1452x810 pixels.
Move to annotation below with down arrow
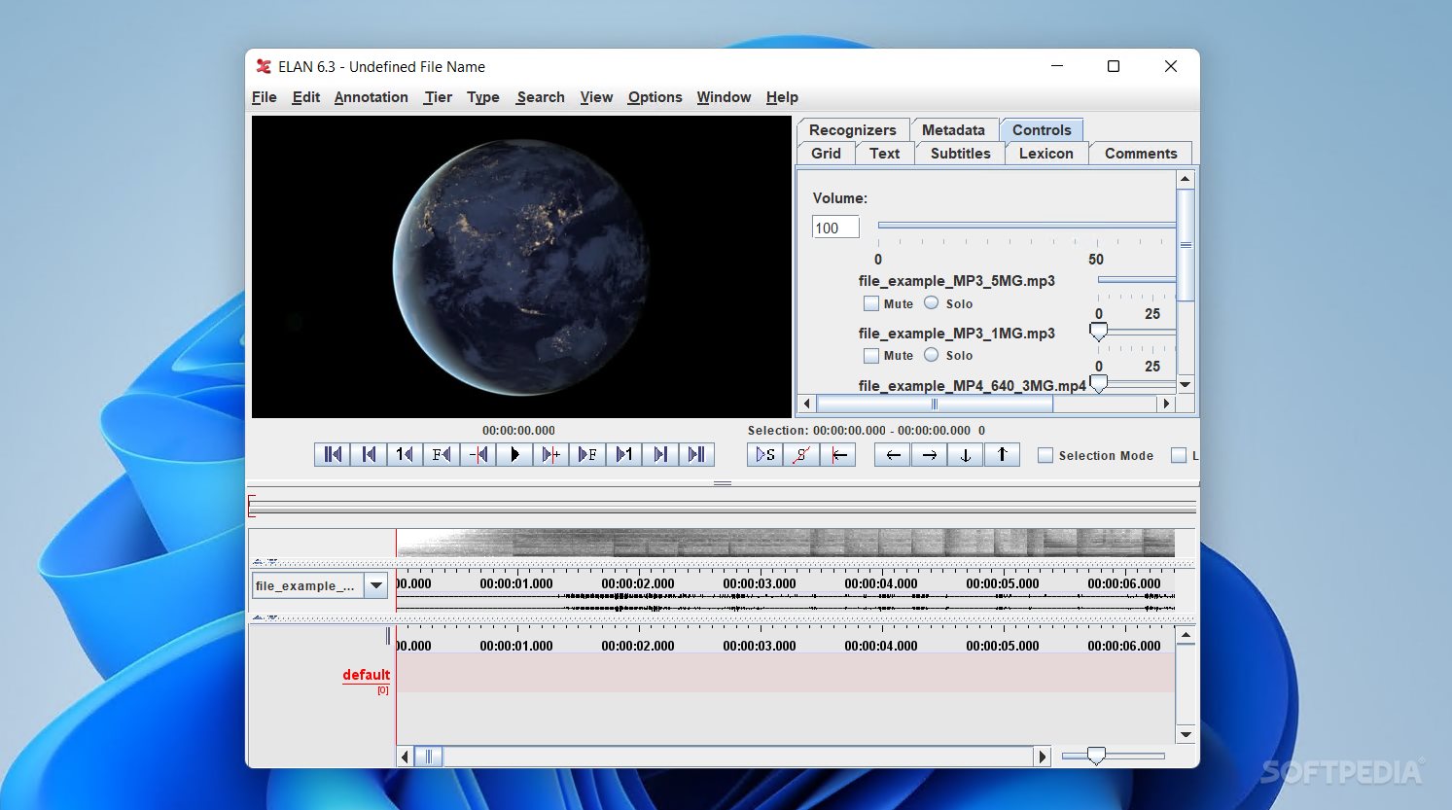click(x=965, y=455)
